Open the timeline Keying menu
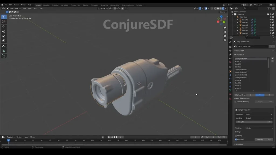 [19, 137]
